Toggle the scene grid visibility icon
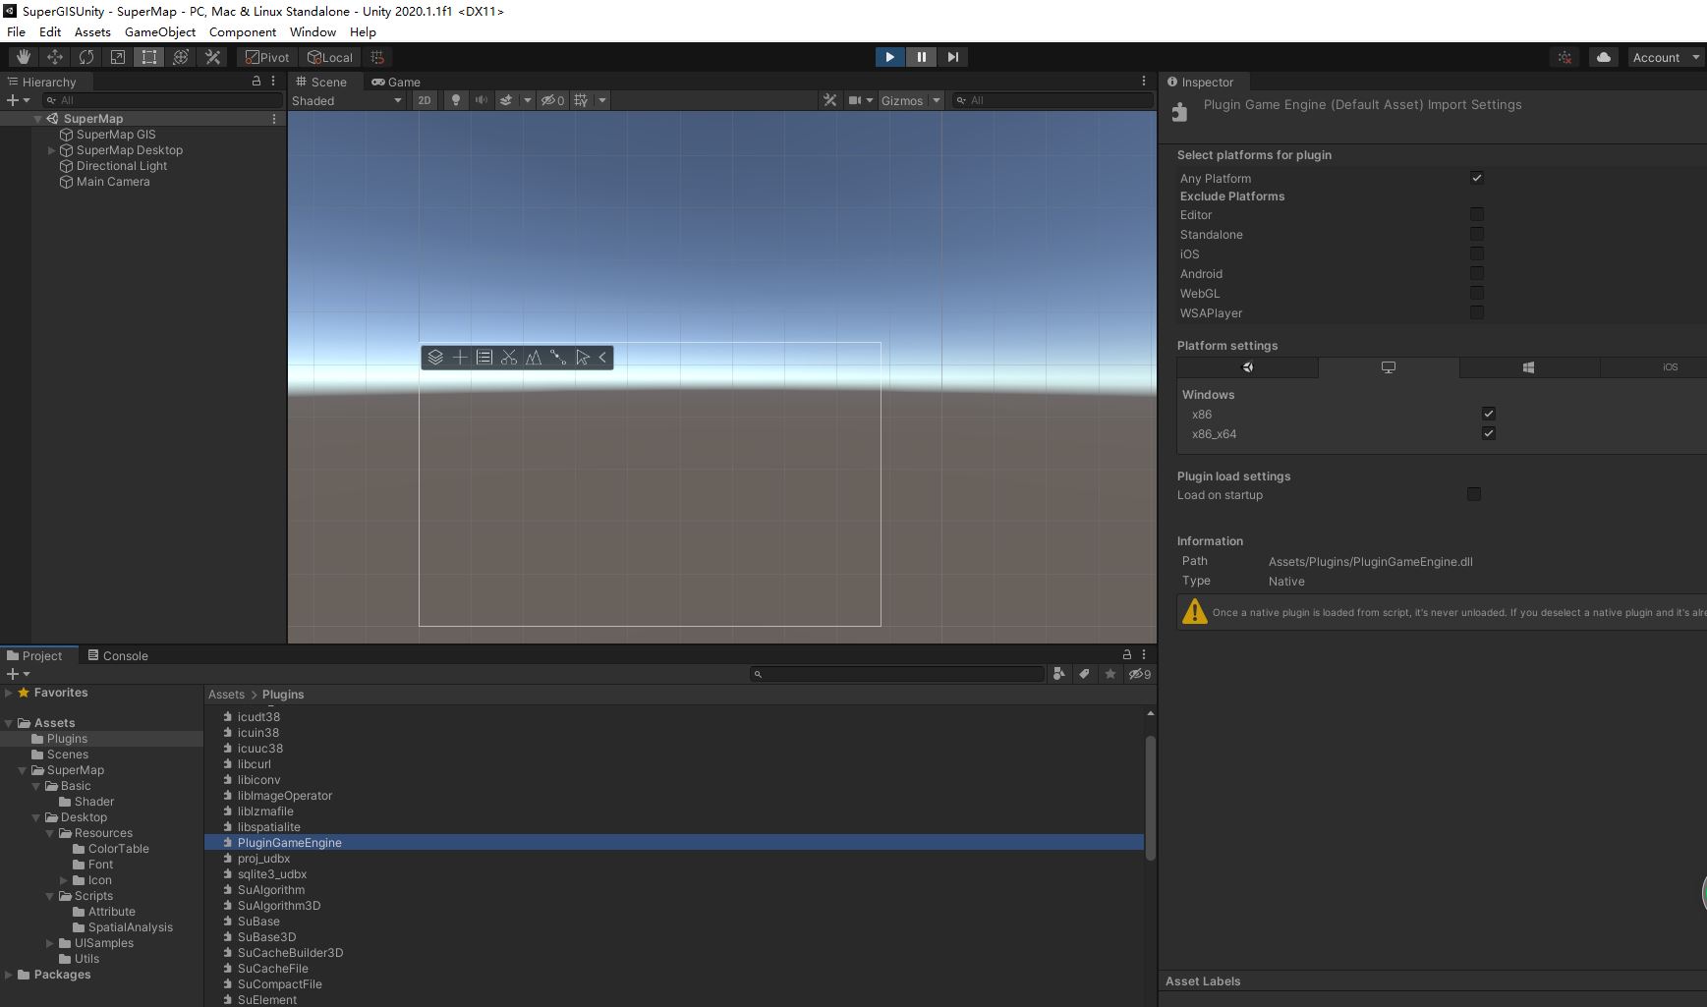 click(x=582, y=100)
